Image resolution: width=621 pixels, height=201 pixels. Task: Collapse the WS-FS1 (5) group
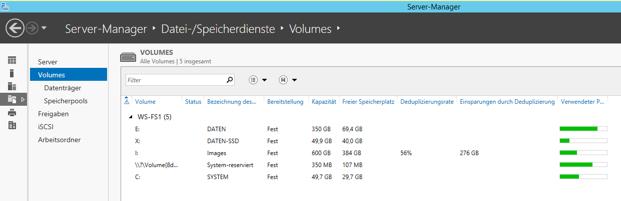130,116
